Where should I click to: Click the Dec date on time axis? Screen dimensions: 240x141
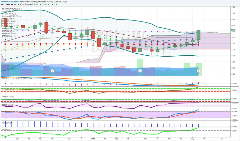[x=70, y=139]
